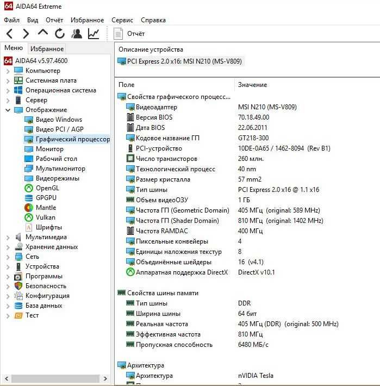Go forward with the right arrow toolbar icon
Screen dimensions: 380x386
click(26, 34)
